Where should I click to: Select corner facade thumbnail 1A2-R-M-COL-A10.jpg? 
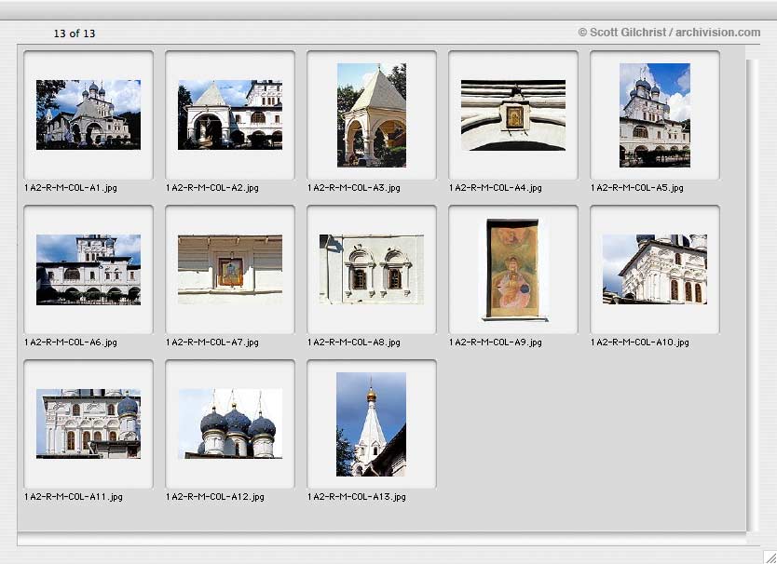[655, 269]
